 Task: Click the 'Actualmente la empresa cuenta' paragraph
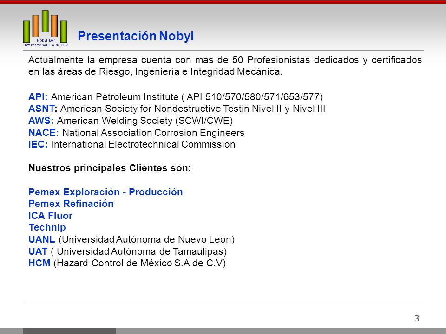click(x=225, y=65)
